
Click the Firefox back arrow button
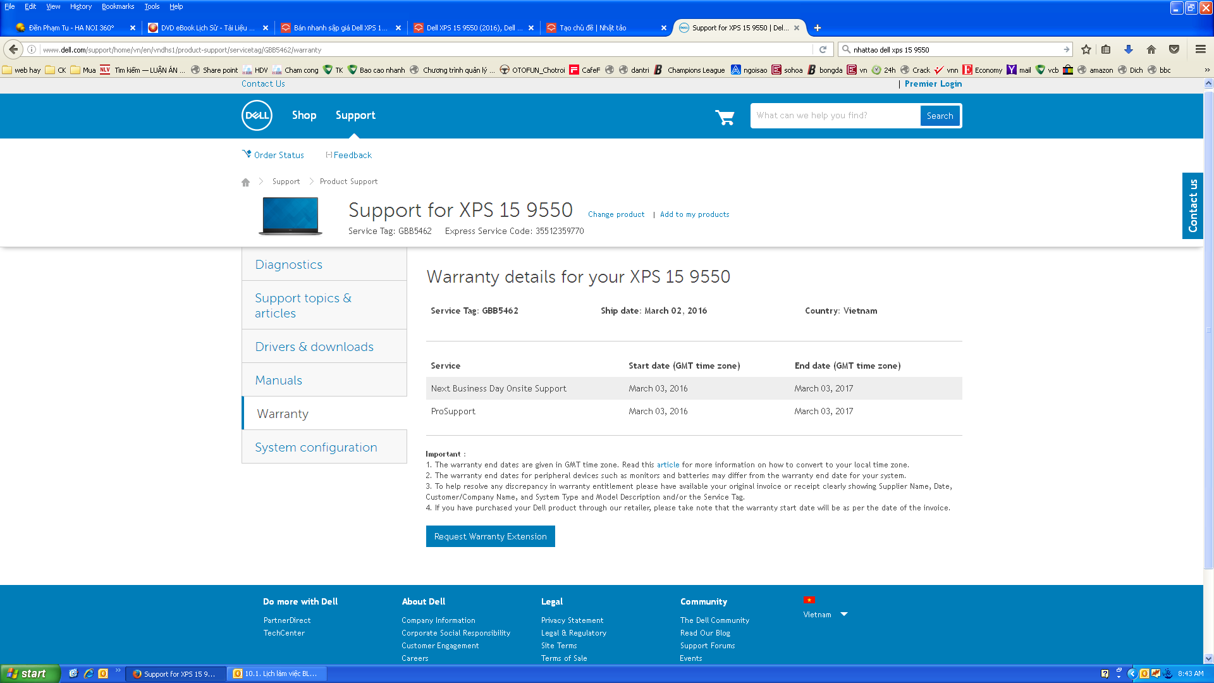[13, 49]
